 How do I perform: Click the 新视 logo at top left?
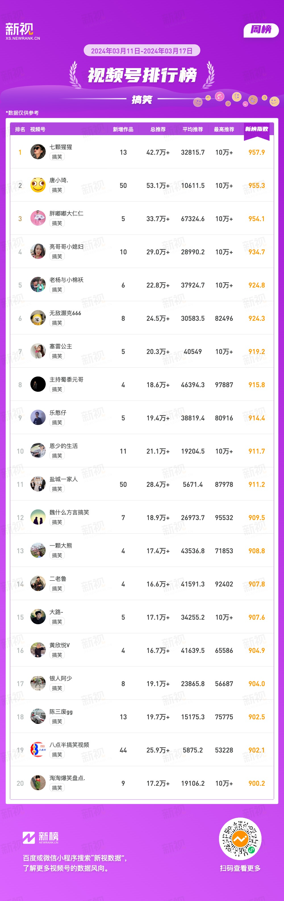click(x=22, y=31)
